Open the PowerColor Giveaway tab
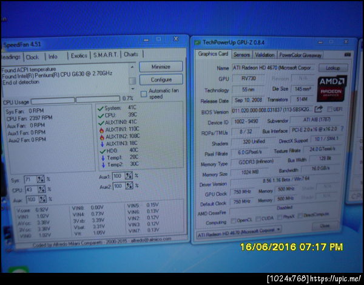The width and height of the screenshot is (364, 285). pos(300,55)
